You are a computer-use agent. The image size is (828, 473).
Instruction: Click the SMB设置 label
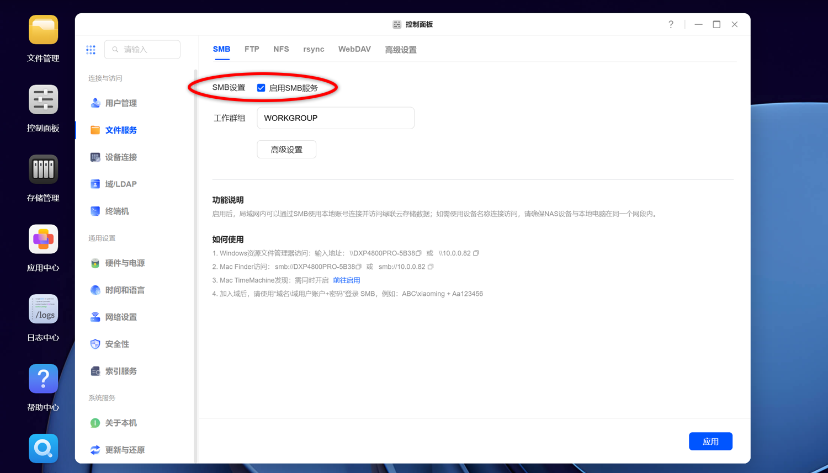pyautogui.click(x=229, y=88)
